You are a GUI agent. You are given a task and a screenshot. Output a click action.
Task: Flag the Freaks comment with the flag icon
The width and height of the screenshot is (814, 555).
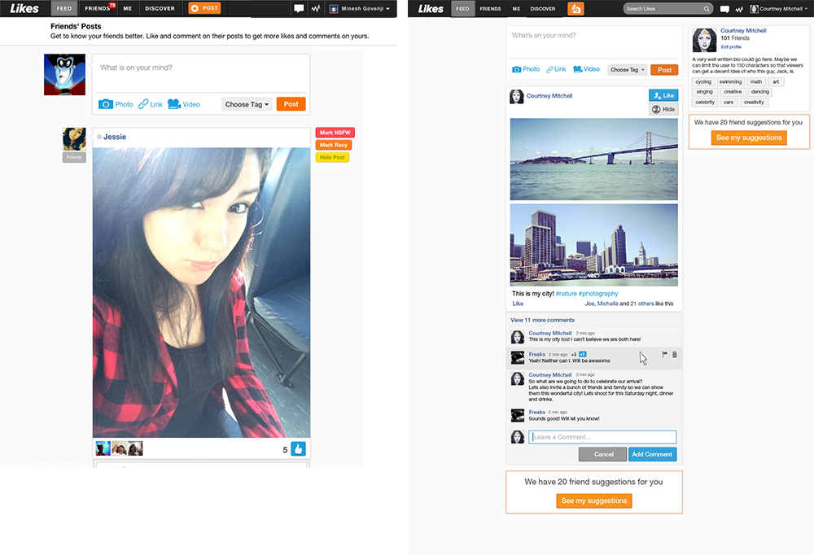(664, 355)
